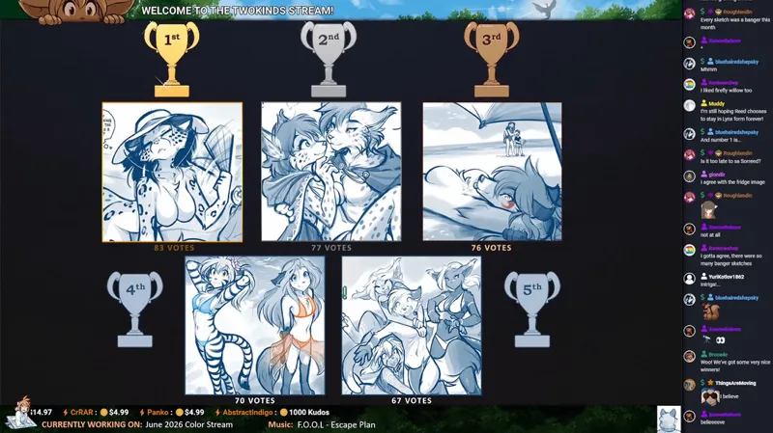Open the fifth-place sketch with 67 votes

[x=412, y=325]
